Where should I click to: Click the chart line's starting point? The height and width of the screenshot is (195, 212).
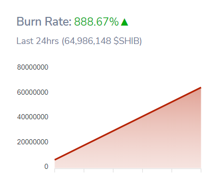pos(55,160)
